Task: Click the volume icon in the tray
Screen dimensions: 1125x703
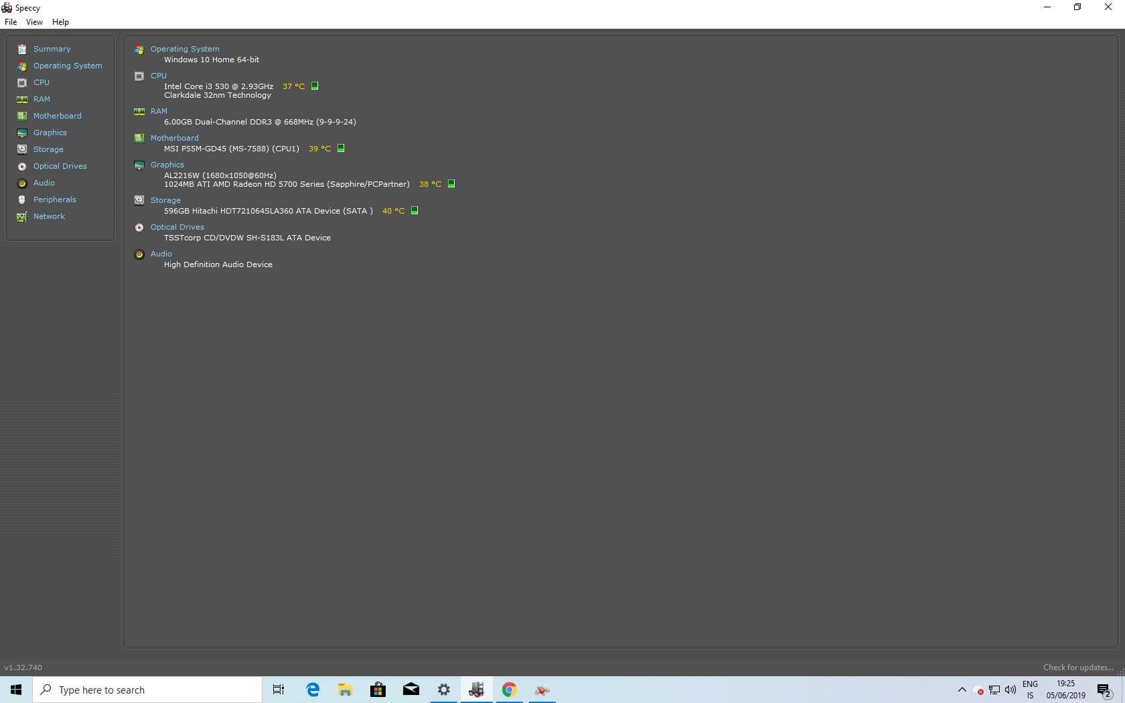Action: tap(1010, 690)
